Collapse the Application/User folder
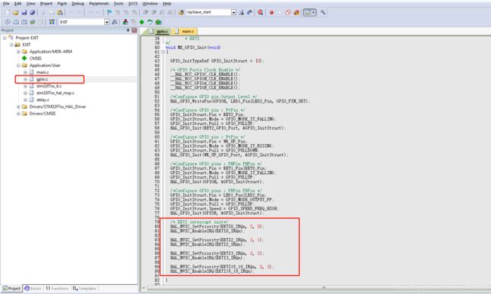 click(x=18, y=66)
